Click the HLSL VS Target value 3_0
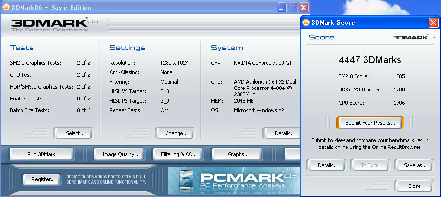 pyautogui.click(x=165, y=92)
